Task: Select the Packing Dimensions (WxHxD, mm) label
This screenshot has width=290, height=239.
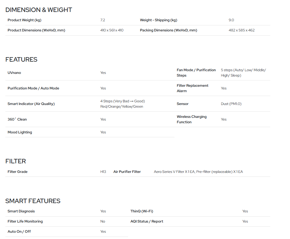Action: coord(168,30)
